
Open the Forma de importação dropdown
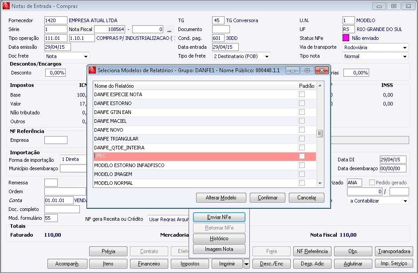74,159
